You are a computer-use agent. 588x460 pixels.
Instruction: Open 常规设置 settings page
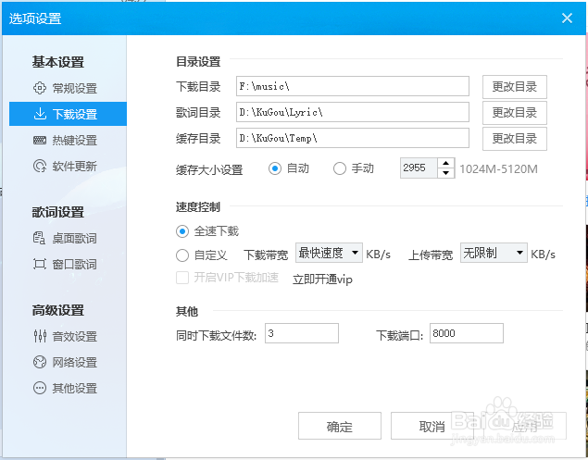coord(68,88)
